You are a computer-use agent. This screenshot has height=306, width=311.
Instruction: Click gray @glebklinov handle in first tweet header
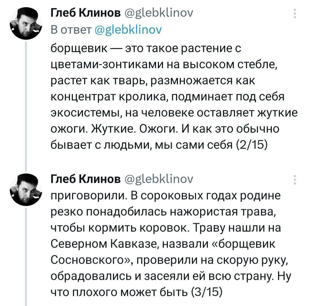pos(159,14)
